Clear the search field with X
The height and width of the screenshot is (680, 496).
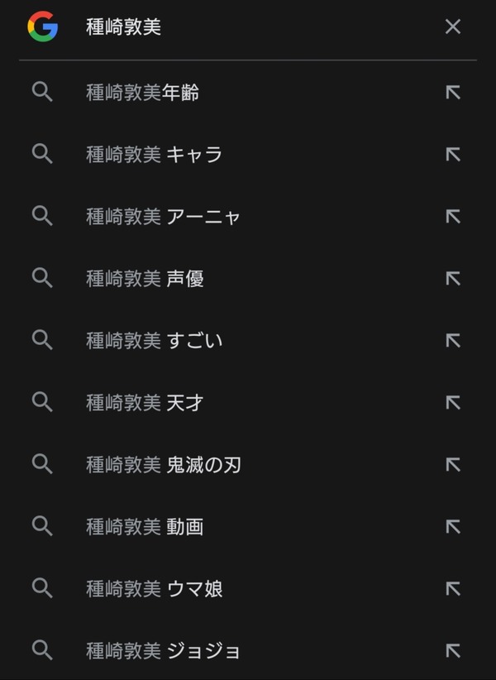click(x=453, y=27)
